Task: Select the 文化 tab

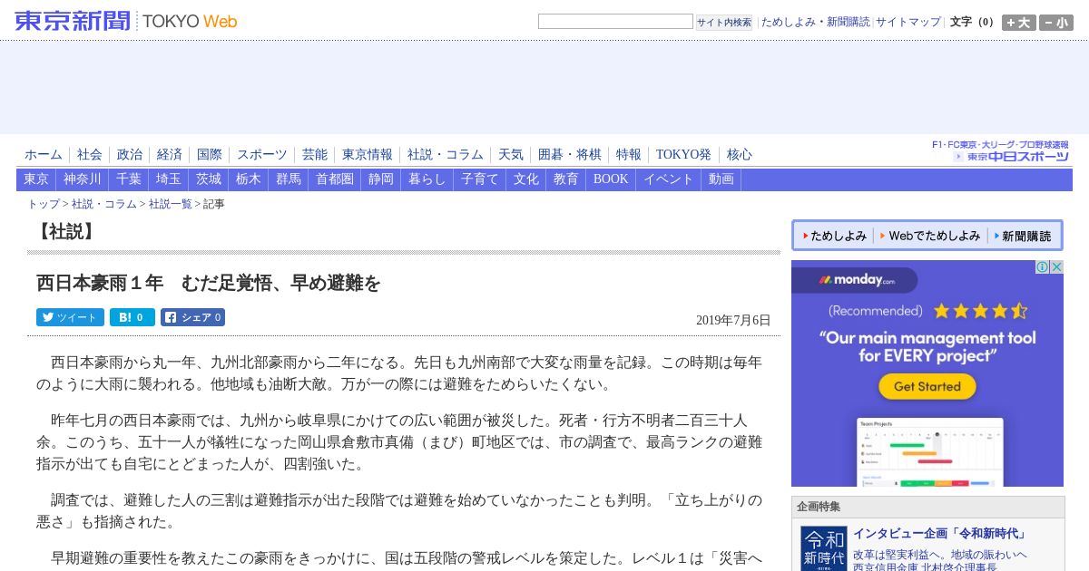Action: coord(526,179)
